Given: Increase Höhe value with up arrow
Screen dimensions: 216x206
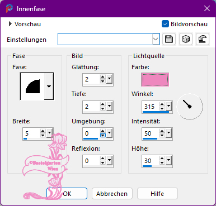Looking at the screenshot, I should 162,159.
